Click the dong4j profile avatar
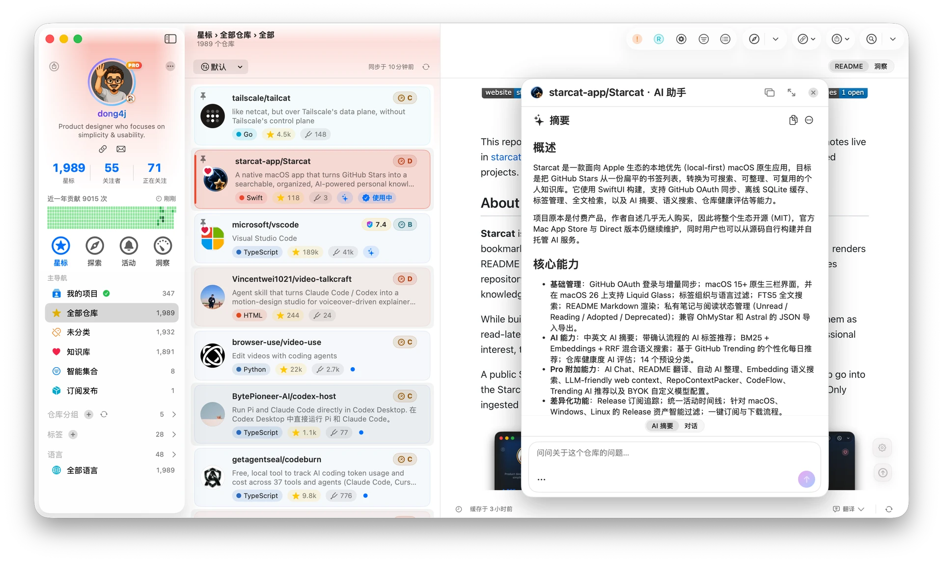The width and height of the screenshot is (943, 563). (x=112, y=82)
